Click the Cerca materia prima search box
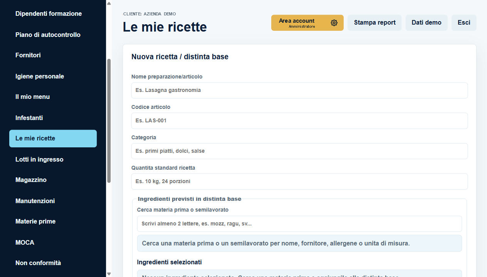This screenshot has width=487, height=277. (x=299, y=224)
